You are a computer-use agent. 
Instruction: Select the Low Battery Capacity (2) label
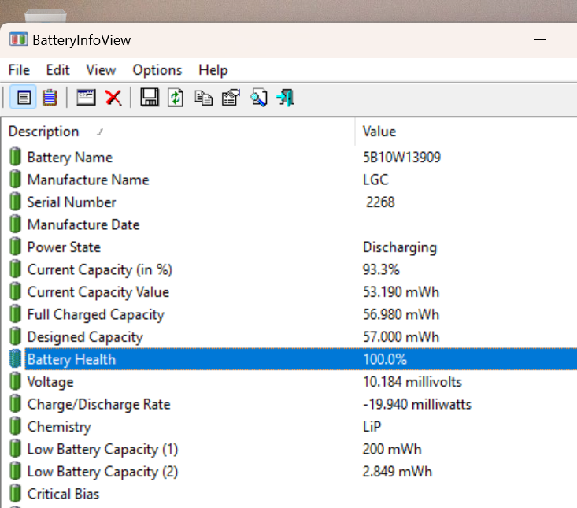(102, 472)
